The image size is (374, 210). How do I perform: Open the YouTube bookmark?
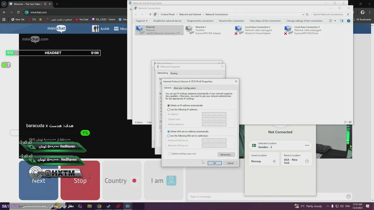click(x=82, y=20)
